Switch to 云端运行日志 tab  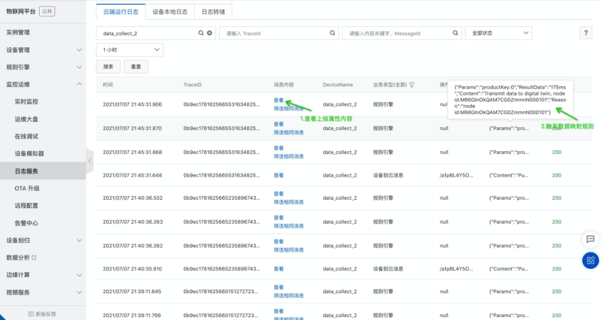(121, 12)
